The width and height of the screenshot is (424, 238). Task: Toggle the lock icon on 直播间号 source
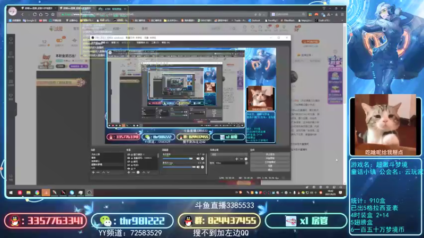[x=131, y=158]
